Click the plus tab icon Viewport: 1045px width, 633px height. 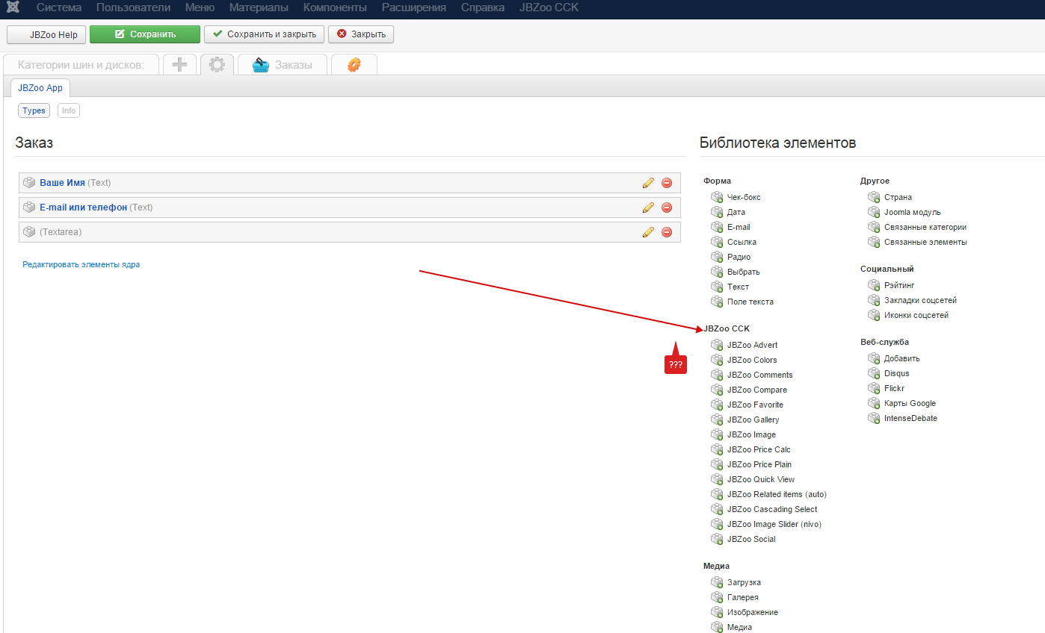coord(179,65)
